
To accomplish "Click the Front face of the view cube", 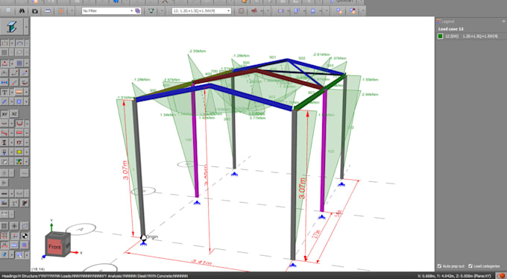I will click(x=54, y=247).
